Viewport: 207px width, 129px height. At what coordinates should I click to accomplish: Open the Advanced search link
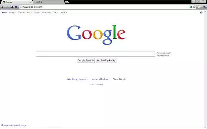tap(164, 53)
